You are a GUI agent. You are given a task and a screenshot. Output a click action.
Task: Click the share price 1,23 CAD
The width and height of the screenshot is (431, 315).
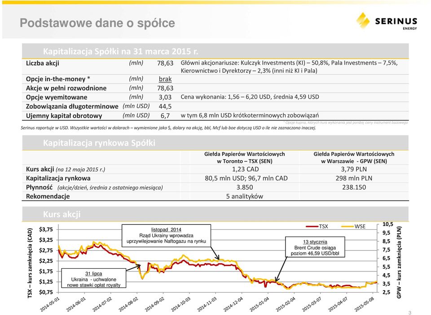[x=245, y=169]
